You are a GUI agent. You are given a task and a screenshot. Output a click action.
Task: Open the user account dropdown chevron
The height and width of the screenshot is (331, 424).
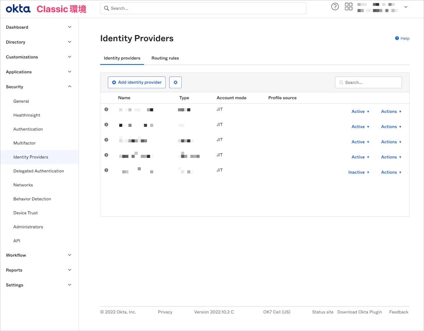(x=406, y=7)
